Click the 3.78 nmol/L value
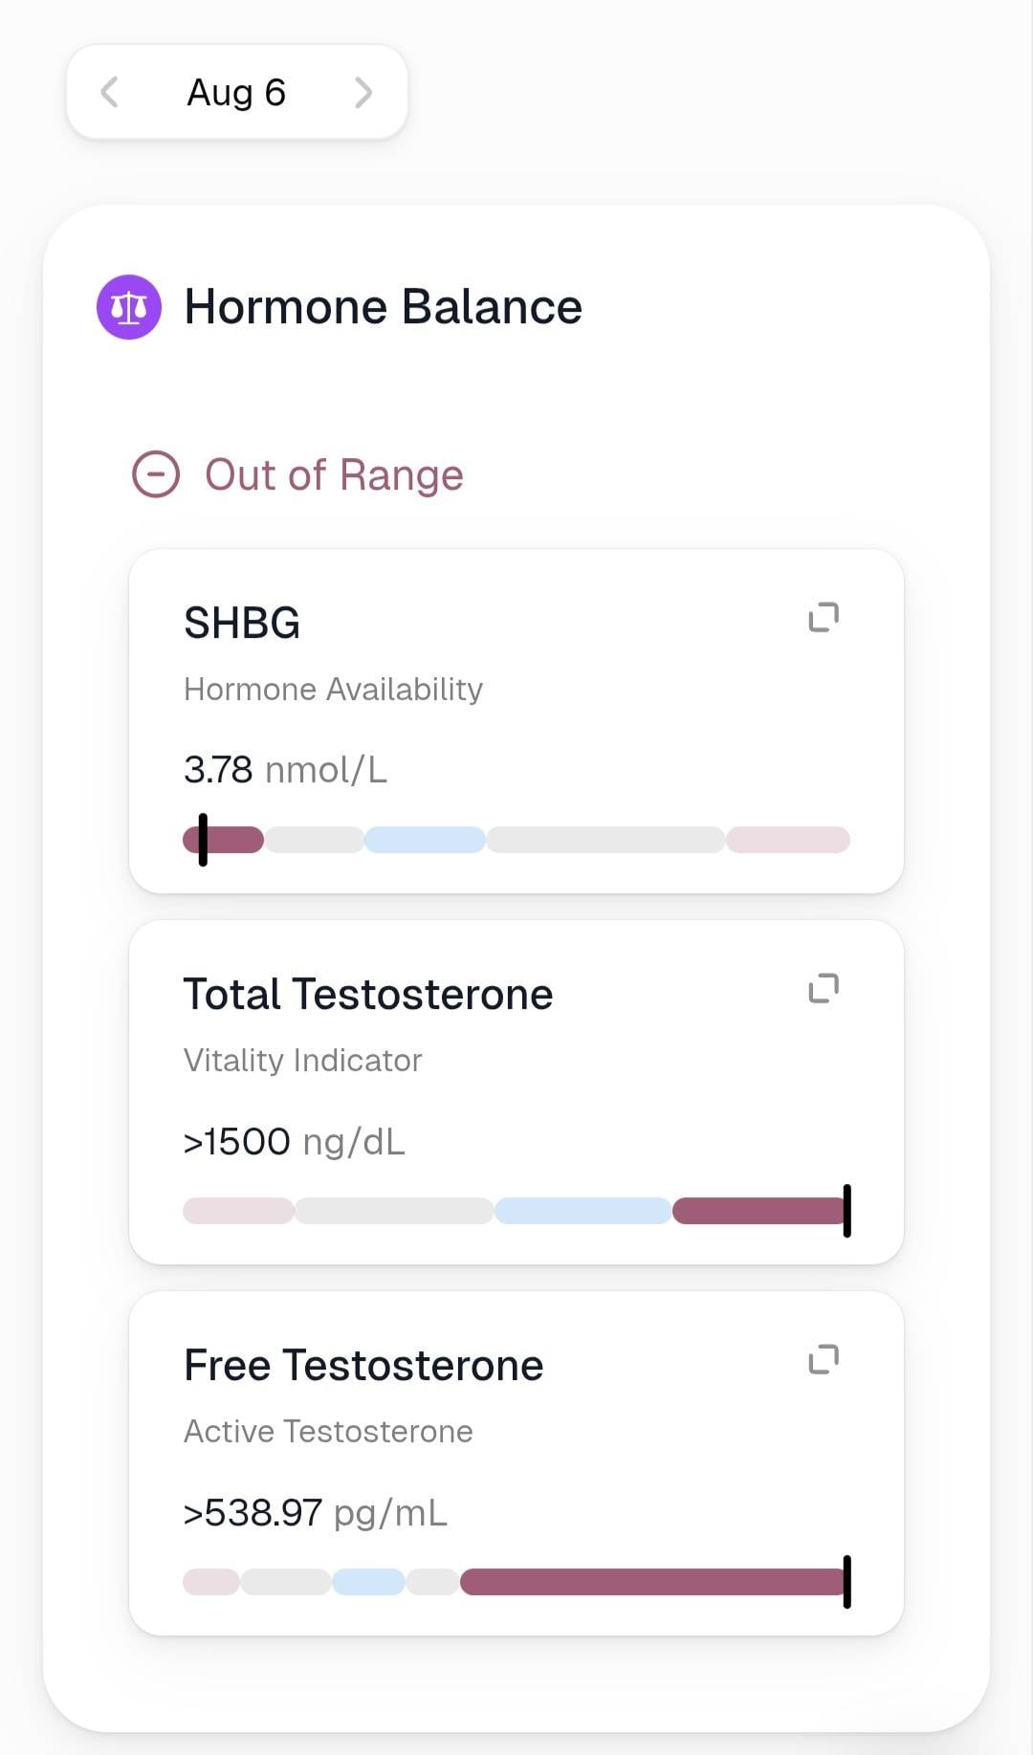The image size is (1033, 1755). click(285, 770)
